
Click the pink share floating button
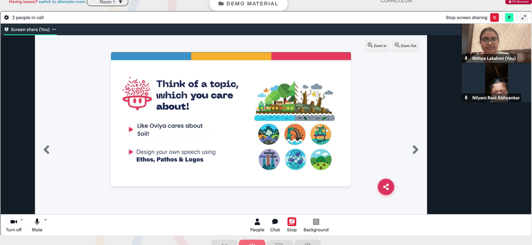point(386,187)
